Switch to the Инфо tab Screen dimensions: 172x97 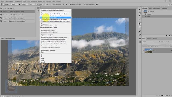(150, 8)
